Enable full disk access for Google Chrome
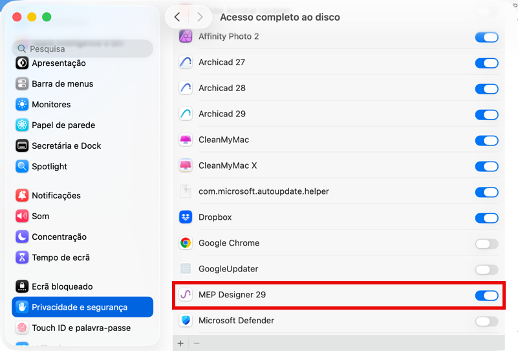The height and width of the screenshot is (351, 518). pyautogui.click(x=486, y=244)
